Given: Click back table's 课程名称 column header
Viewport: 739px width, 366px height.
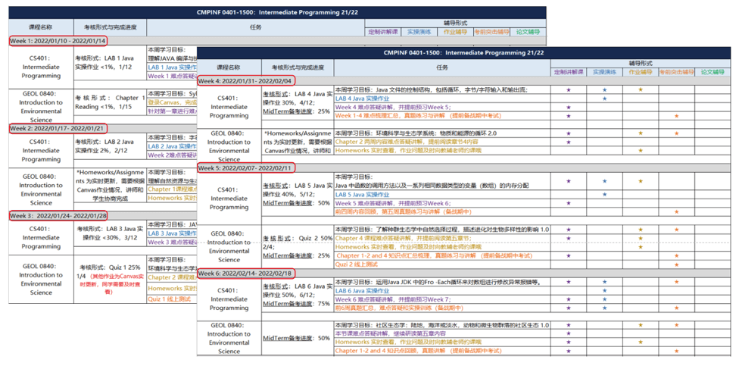Looking at the screenshot, I should 41,27.
